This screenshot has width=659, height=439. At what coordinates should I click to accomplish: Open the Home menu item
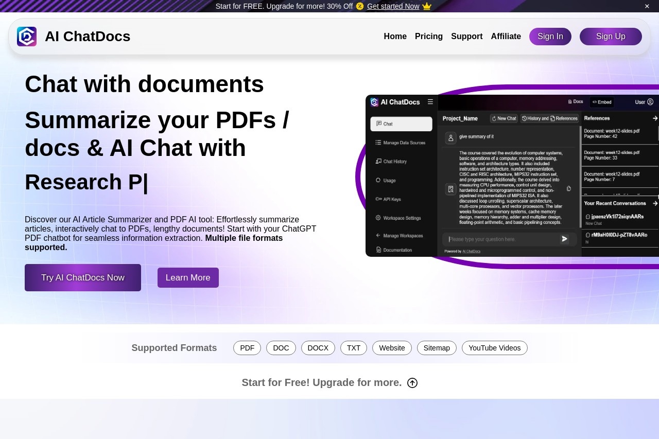(x=395, y=37)
